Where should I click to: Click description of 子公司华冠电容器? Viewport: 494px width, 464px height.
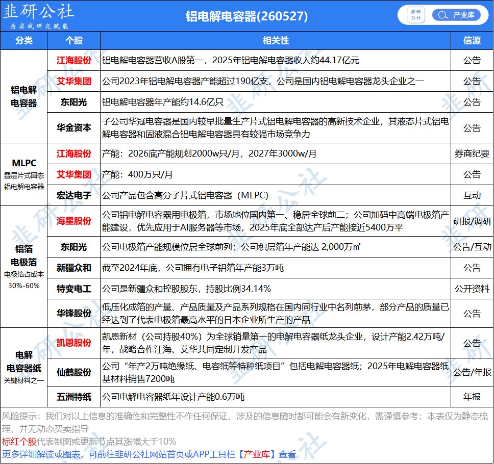click(x=276, y=127)
